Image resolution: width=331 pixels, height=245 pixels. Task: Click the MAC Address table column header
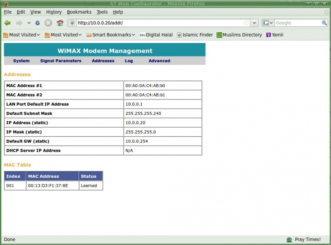tap(53, 176)
